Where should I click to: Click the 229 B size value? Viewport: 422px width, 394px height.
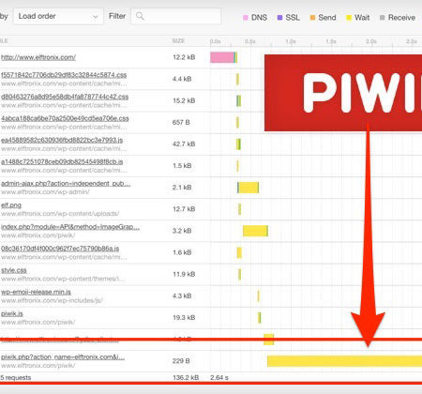pyautogui.click(x=181, y=361)
